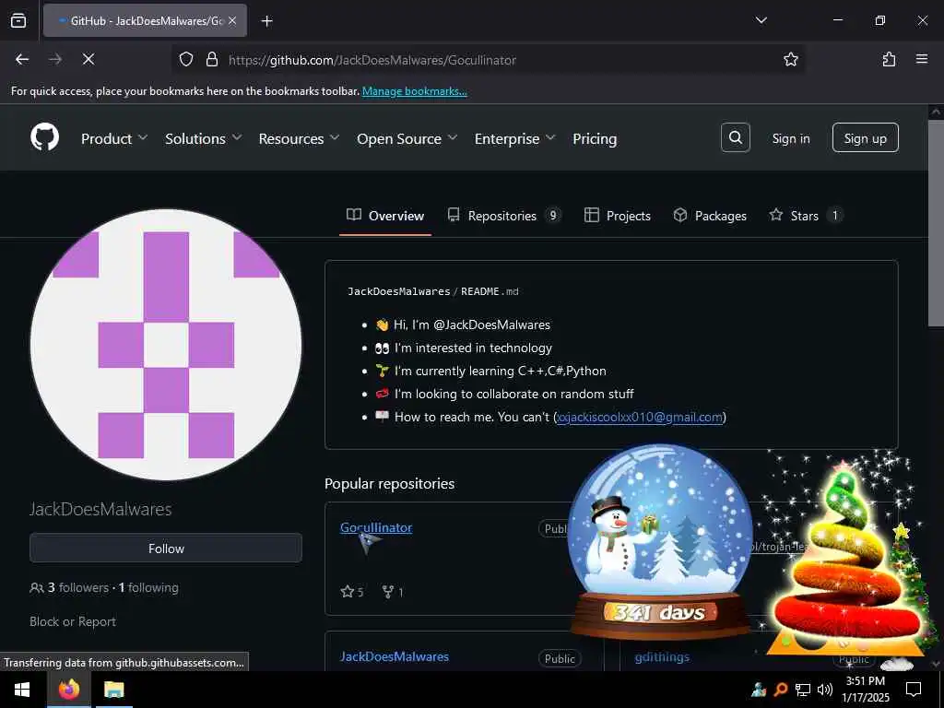Viewport: 944px width, 708px height.
Task: View Gocullinator's 5 stargazers
Action: click(x=351, y=592)
